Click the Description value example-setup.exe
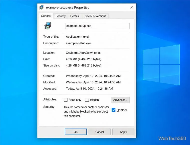The width and height of the screenshot is (190, 145). 78,43
